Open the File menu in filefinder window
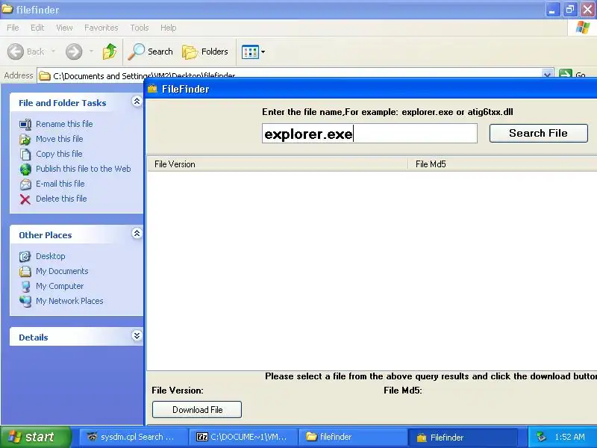This screenshot has width=597, height=448. pos(13,28)
